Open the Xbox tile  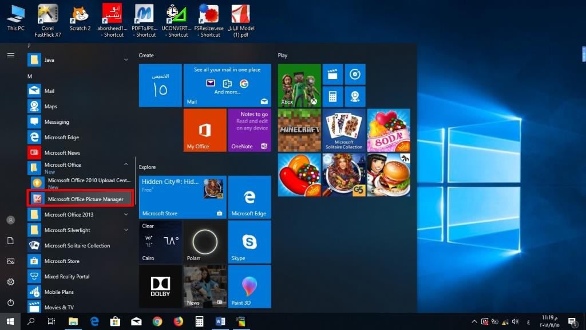(x=299, y=85)
